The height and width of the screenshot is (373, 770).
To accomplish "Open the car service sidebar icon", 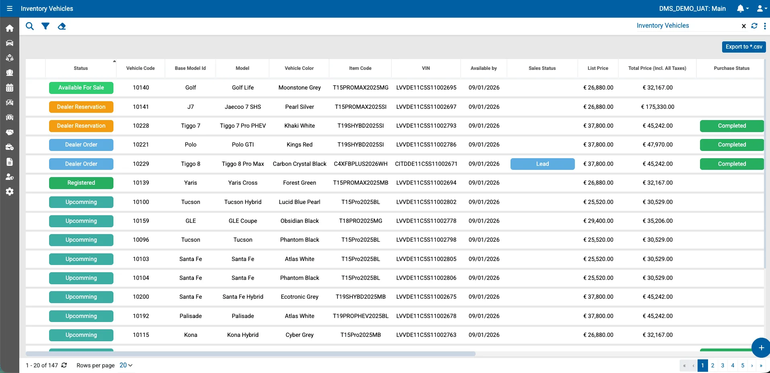I will (x=10, y=102).
